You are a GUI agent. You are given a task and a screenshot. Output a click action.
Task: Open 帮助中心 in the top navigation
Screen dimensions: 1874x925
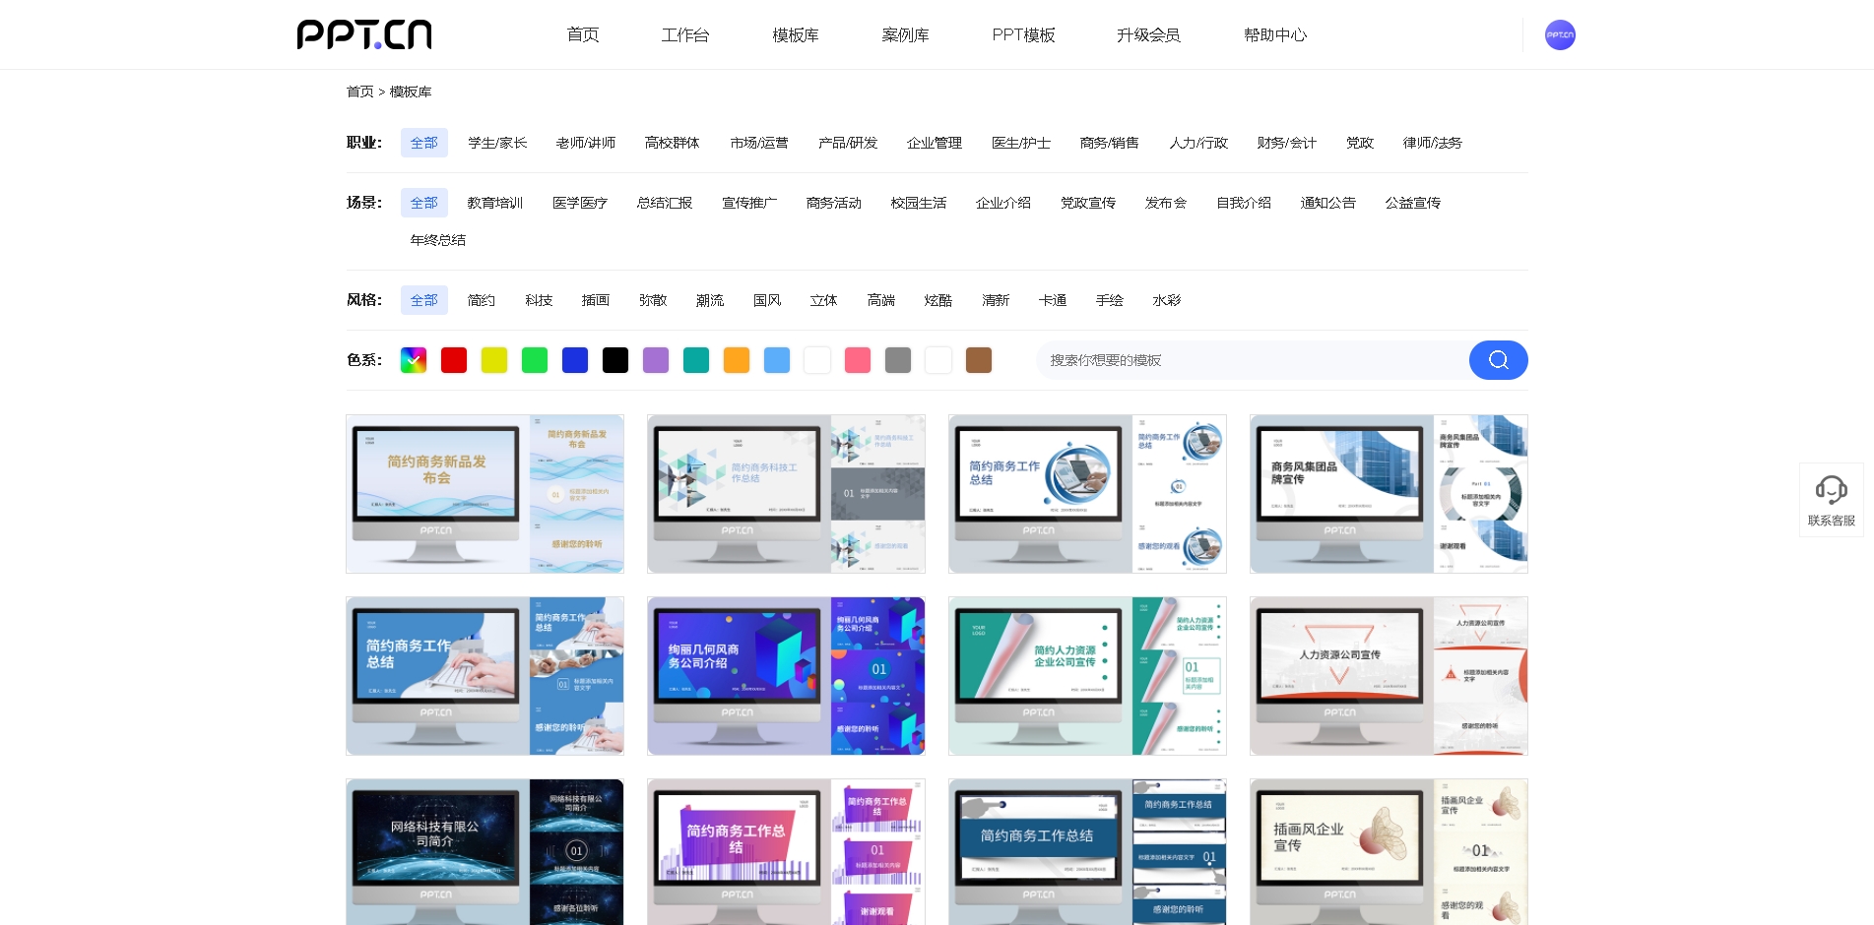1274,34
